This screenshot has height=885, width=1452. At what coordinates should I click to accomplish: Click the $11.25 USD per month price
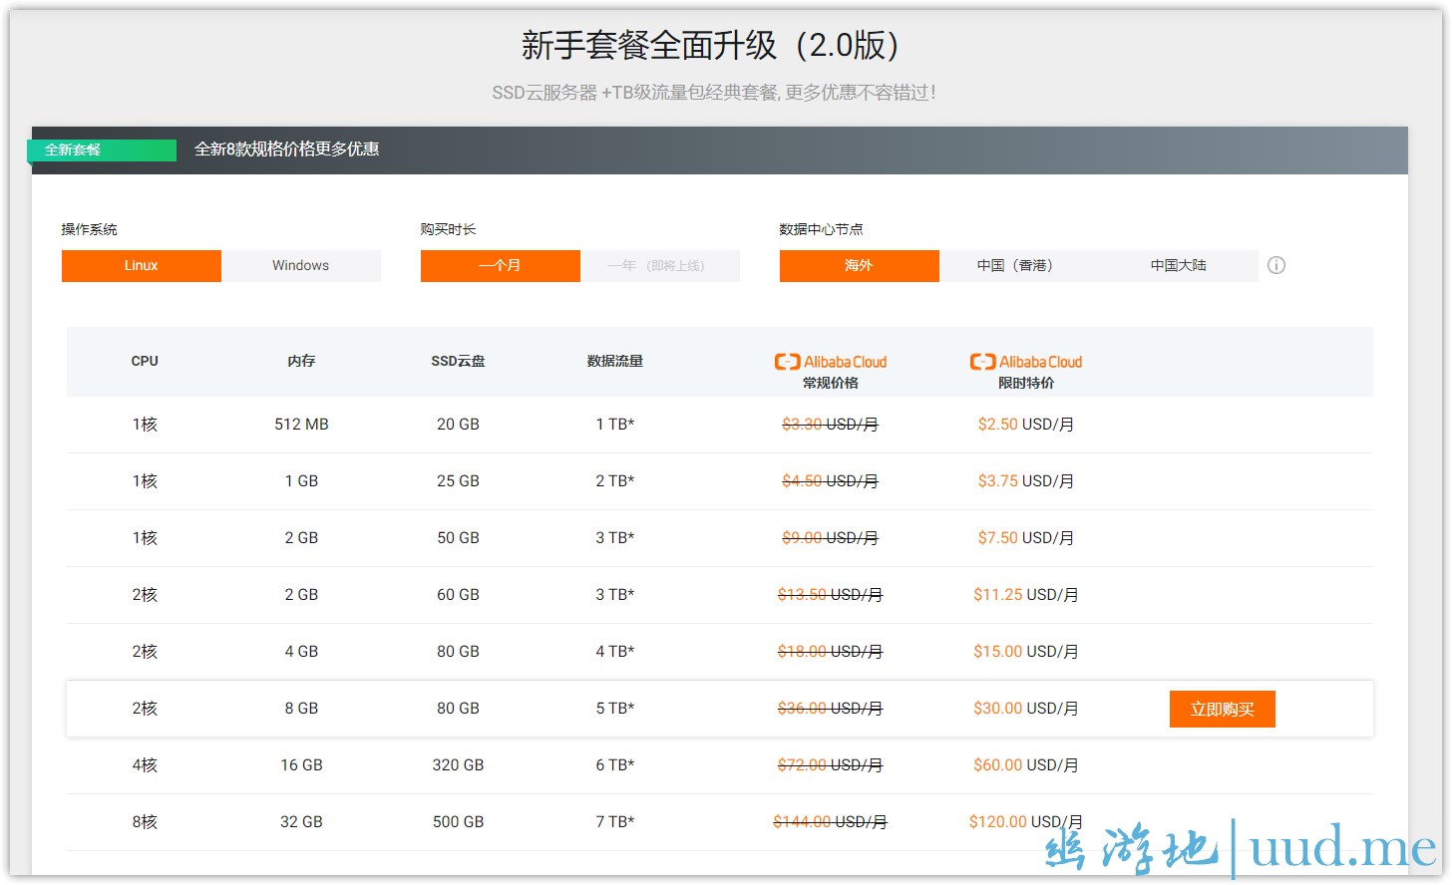(x=1025, y=595)
